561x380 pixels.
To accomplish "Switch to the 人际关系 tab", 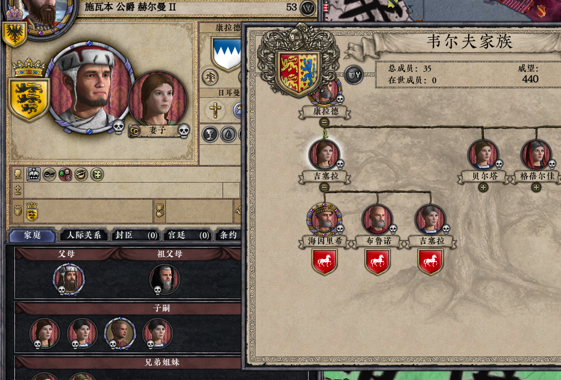I will [x=84, y=235].
